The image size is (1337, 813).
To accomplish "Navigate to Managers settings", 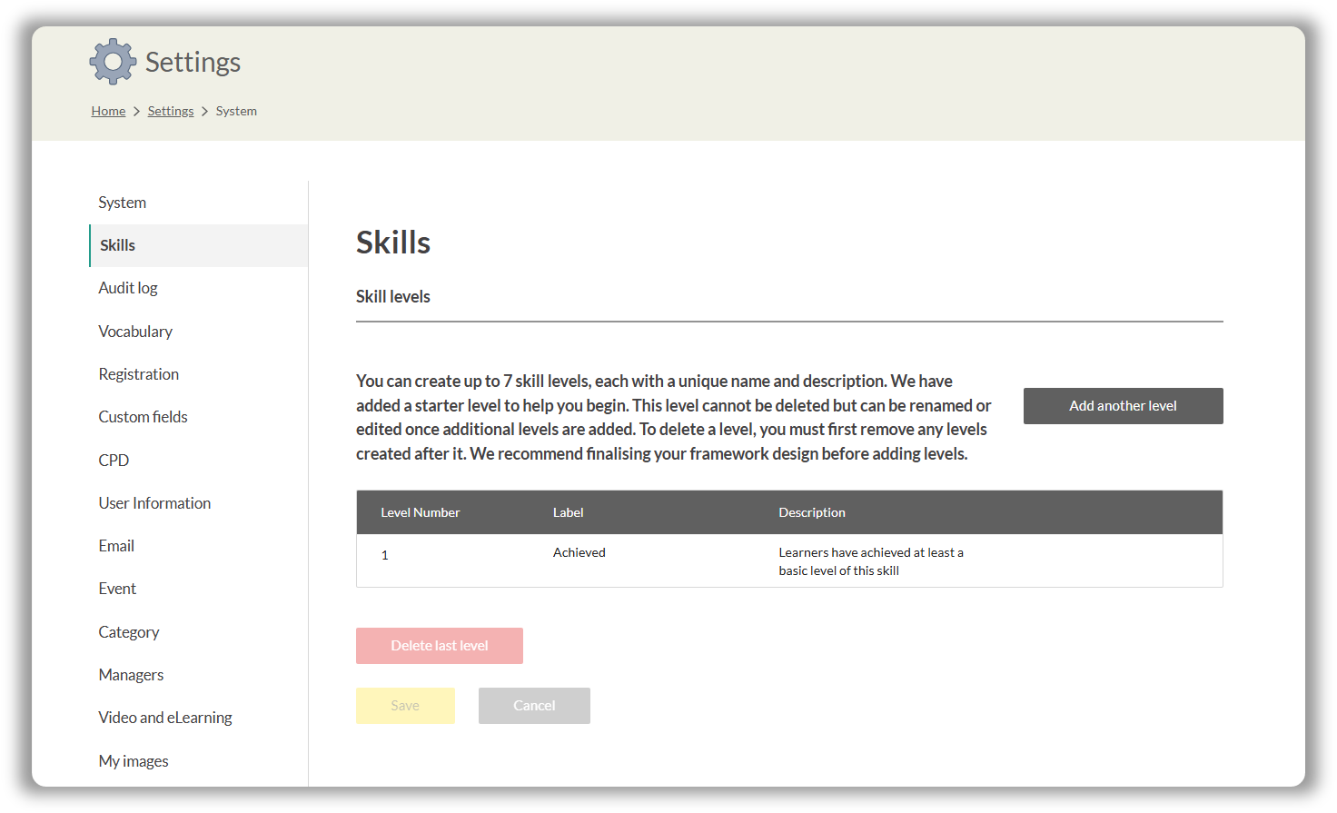I will (131, 675).
